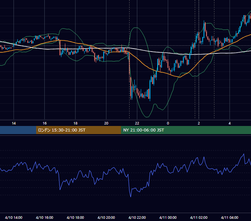Click the hour label 2 on price chart axis
This screenshot has height=221, width=251.
[199, 123]
